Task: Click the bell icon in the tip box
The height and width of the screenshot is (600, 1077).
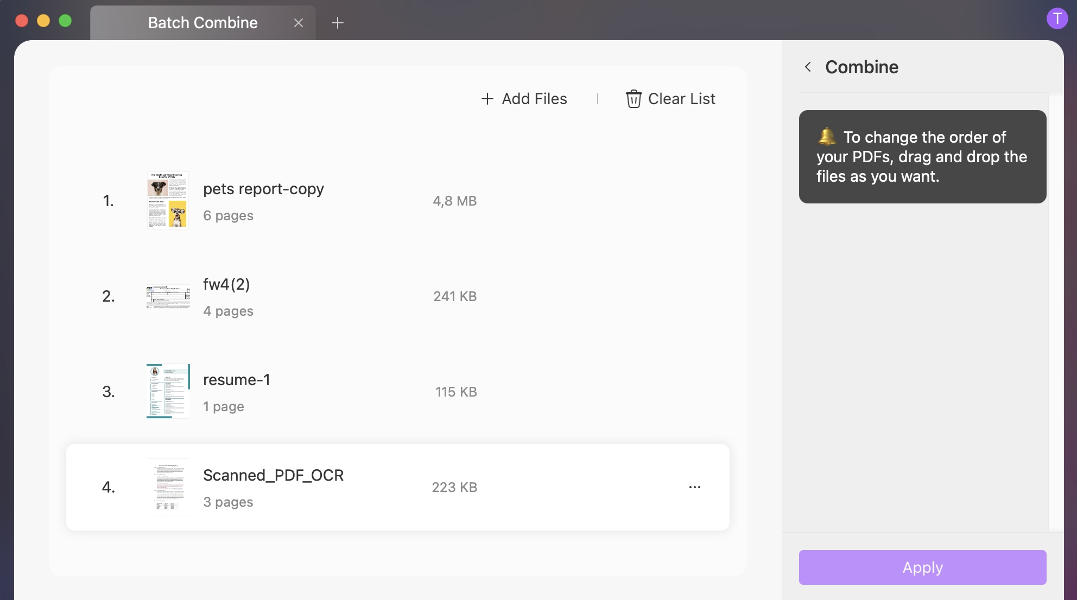Action: (826, 137)
